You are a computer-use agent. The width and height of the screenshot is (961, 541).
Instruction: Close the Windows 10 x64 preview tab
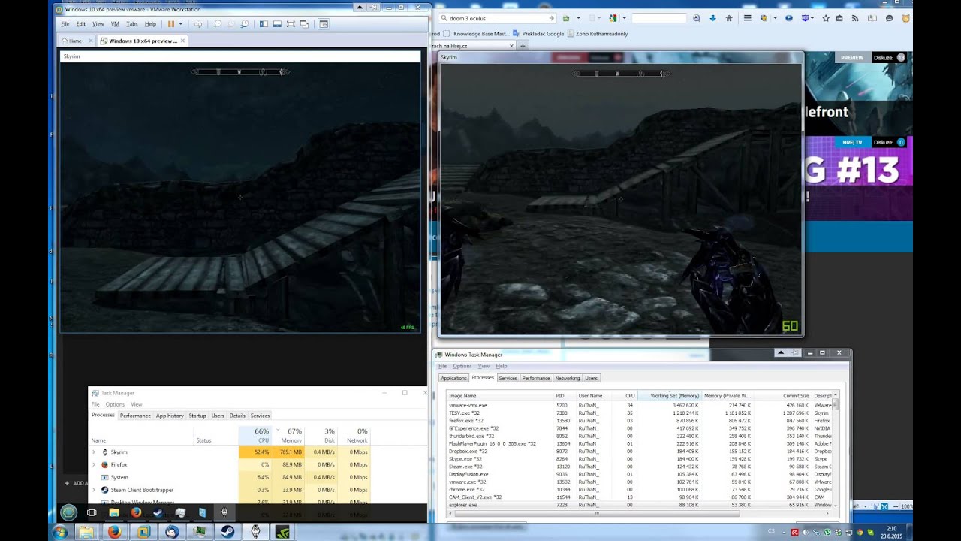(182, 41)
